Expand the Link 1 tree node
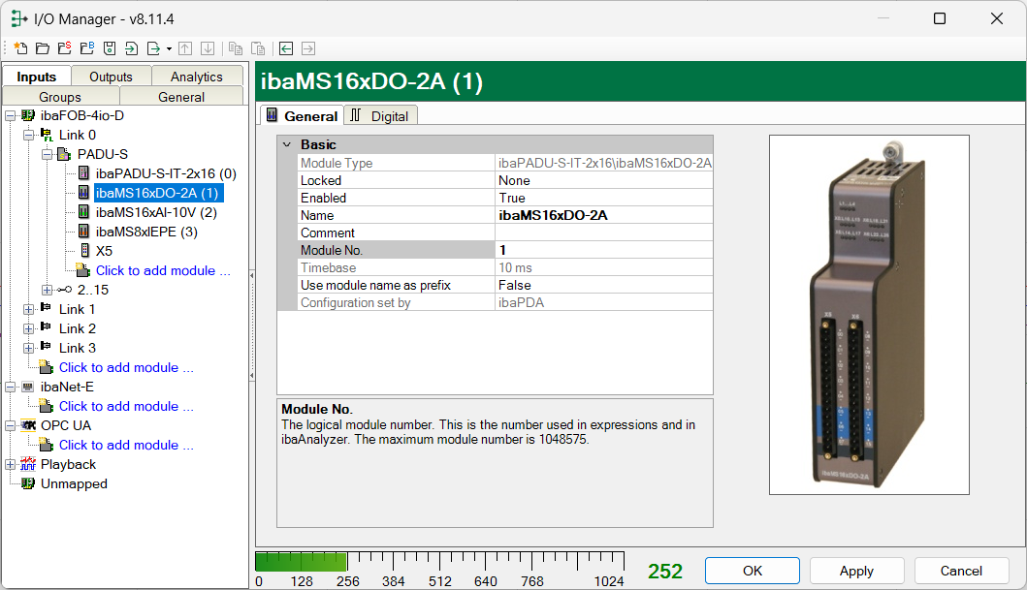This screenshot has width=1027, height=590. click(29, 309)
